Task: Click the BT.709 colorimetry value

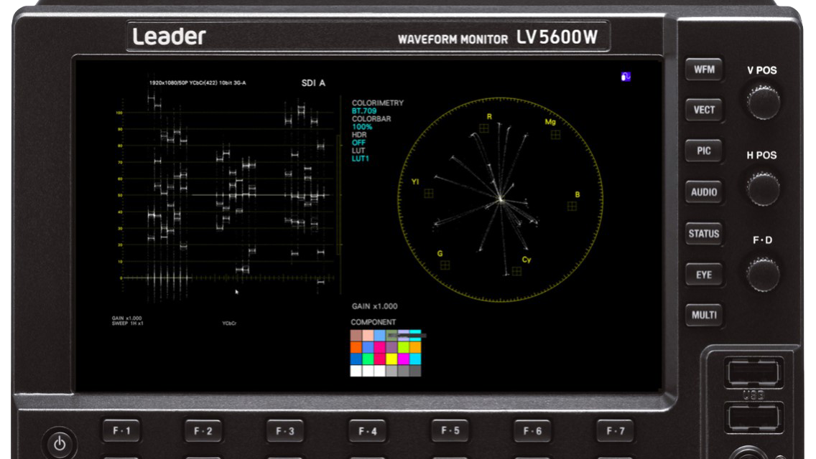Action: click(x=363, y=110)
